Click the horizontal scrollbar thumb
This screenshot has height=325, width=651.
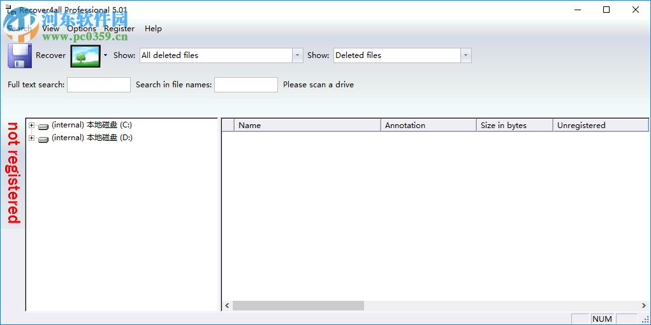click(298, 305)
